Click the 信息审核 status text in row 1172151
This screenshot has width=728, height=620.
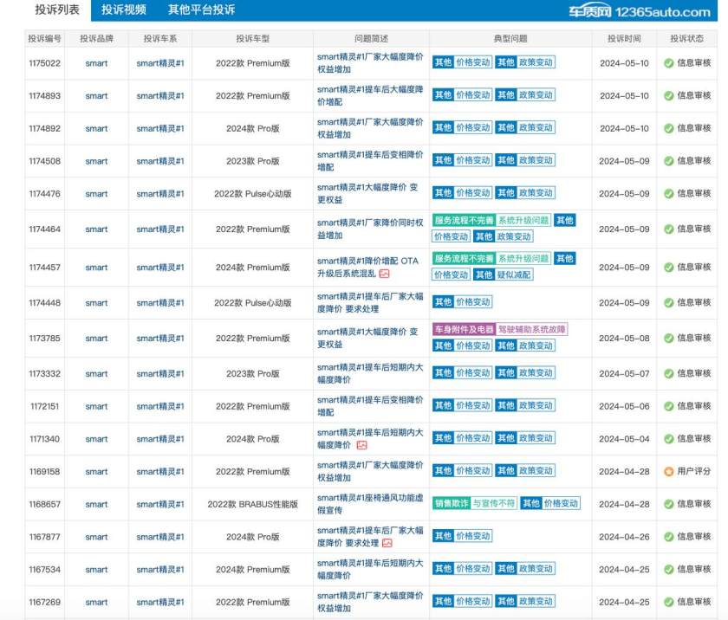coord(694,406)
